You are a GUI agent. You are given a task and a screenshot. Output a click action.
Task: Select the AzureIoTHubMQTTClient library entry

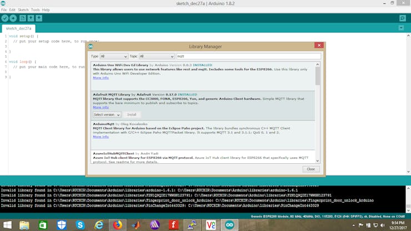coord(203,157)
